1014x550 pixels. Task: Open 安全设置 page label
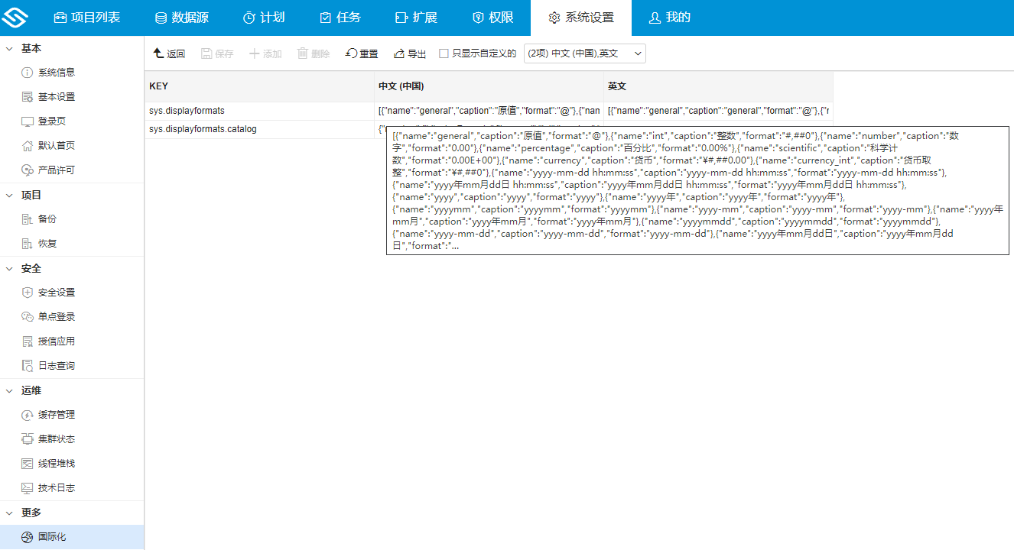[57, 293]
